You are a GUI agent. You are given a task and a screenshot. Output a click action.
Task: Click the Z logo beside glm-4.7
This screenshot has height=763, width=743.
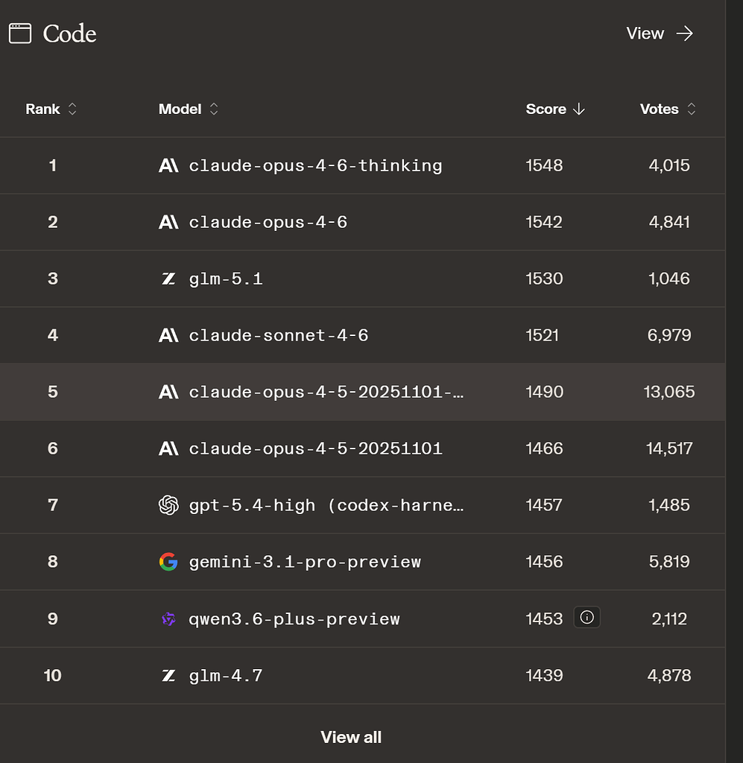(x=168, y=675)
